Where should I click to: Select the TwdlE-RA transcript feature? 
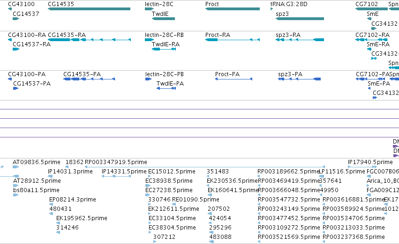pos(164,49)
